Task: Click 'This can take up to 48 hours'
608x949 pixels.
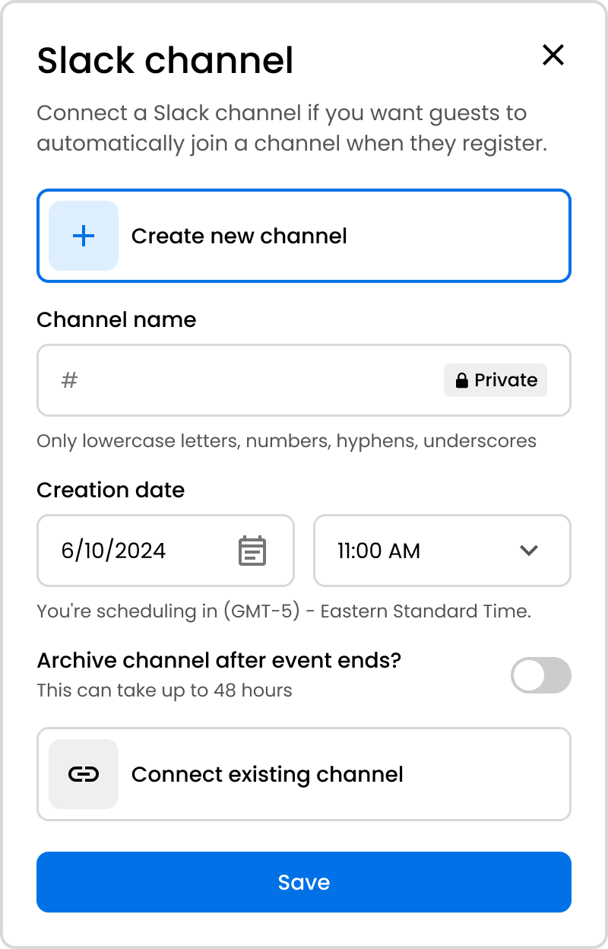Action: click(x=165, y=690)
